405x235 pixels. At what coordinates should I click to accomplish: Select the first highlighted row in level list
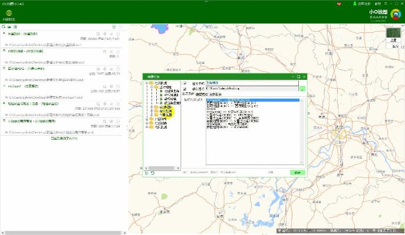pos(252,100)
